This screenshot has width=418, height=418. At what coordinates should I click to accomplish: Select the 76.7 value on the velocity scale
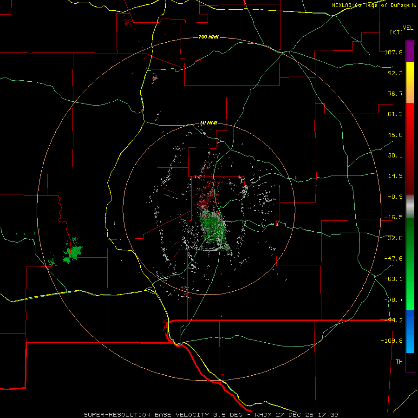click(x=395, y=93)
